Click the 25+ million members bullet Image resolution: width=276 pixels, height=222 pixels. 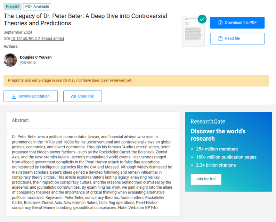tap(217, 149)
